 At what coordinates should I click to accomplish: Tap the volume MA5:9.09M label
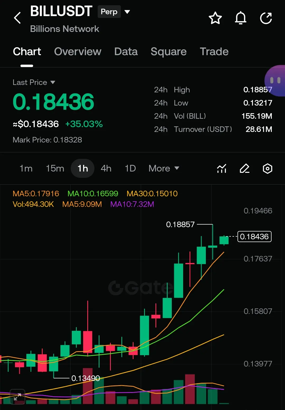tap(82, 204)
